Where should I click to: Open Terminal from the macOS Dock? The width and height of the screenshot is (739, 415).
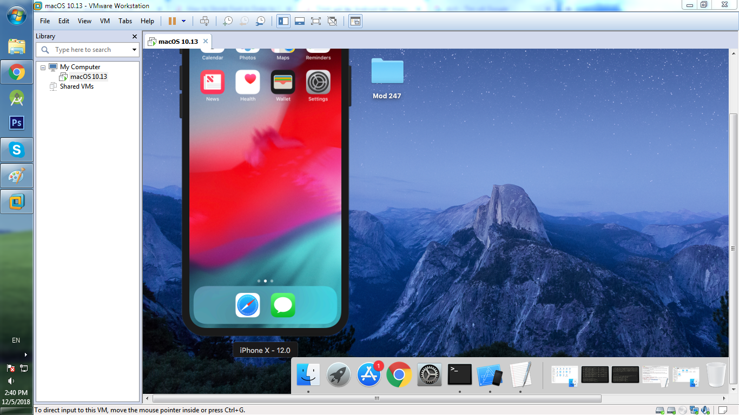click(460, 374)
